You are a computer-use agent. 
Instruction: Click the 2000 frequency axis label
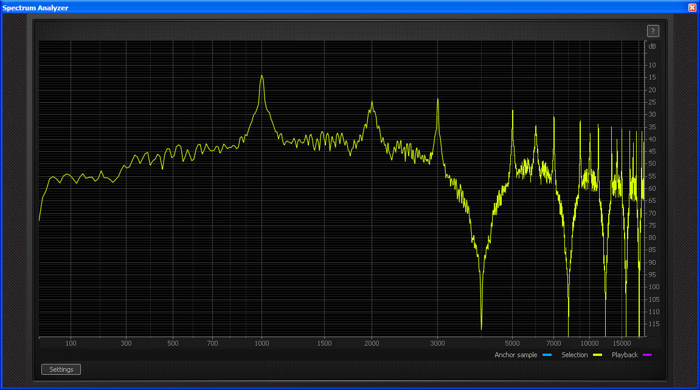(x=372, y=343)
